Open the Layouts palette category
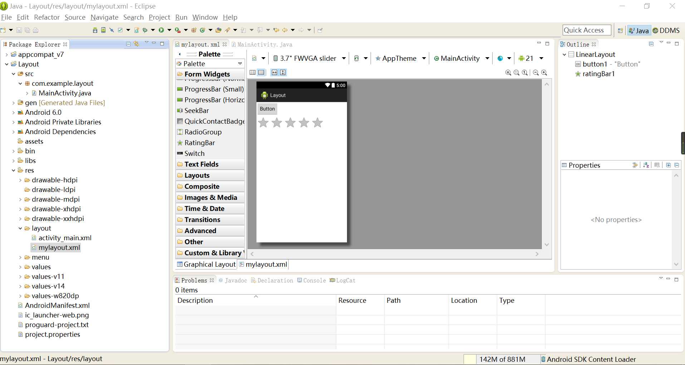The height and width of the screenshot is (365, 685). point(210,175)
